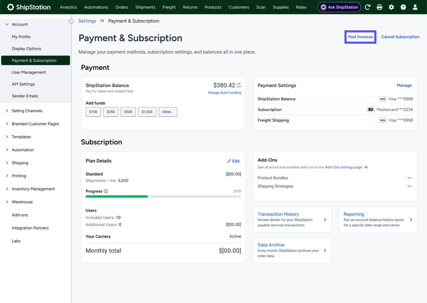The width and height of the screenshot is (427, 303).
Task: Expand Automation section in sidebar
Action: coord(7,150)
